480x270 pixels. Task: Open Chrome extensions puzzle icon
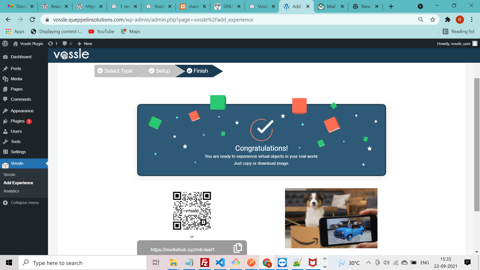click(447, 19)
